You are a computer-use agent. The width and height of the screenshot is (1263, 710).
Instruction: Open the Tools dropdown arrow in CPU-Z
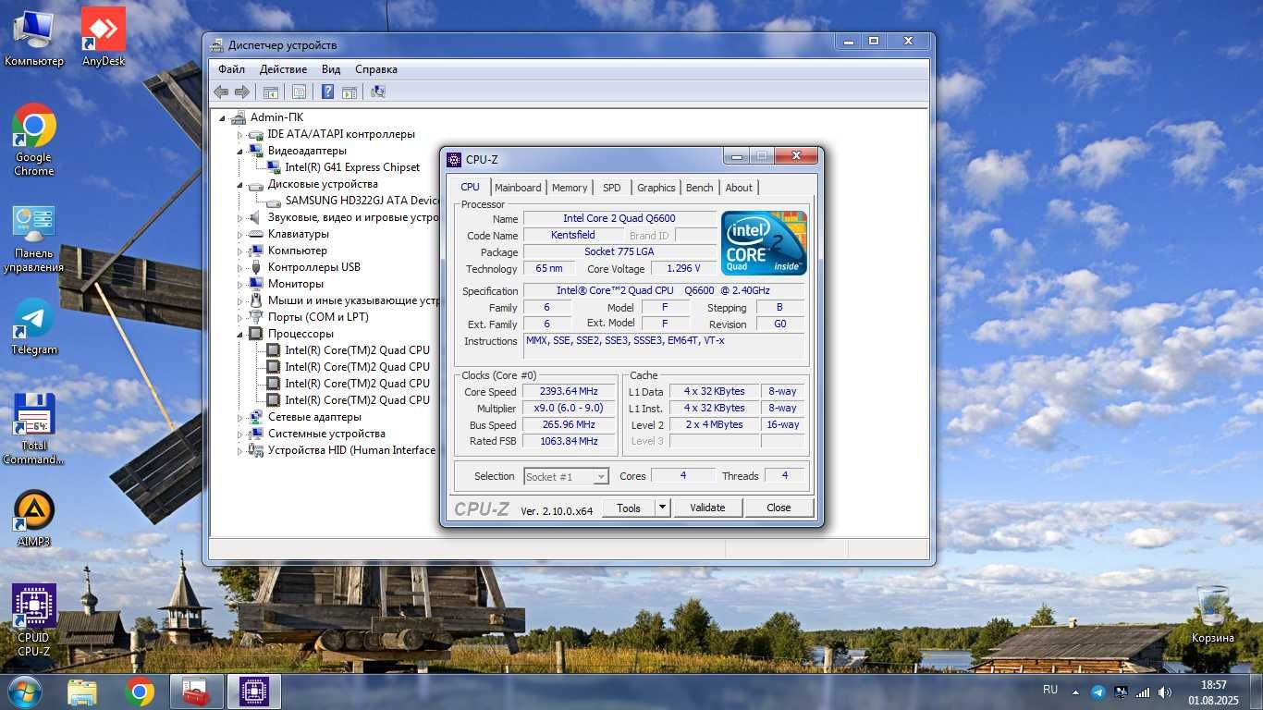662,508
